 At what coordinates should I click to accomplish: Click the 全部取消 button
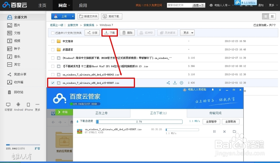[230, 122]
